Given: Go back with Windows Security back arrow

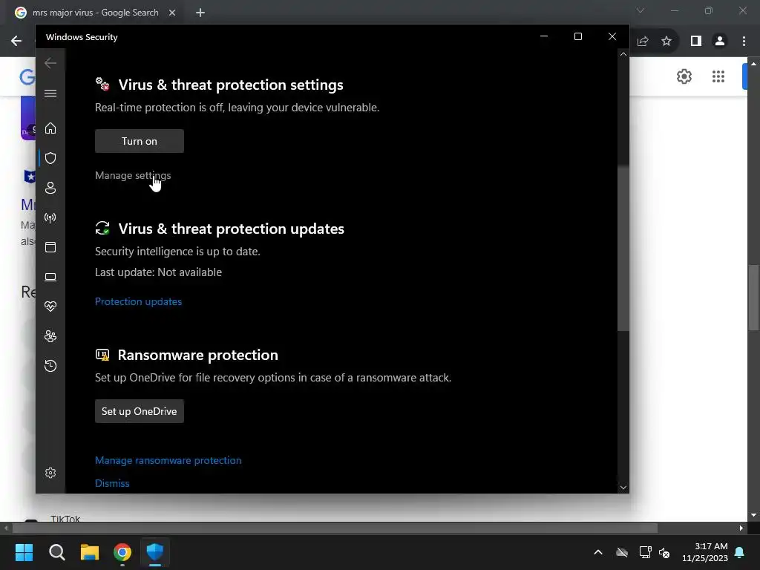Looking at the screenshot, I should pyautogui.click(x=50, y=63).
